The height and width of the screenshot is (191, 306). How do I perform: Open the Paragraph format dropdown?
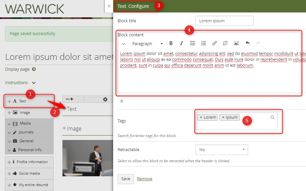pyautogui.click(x=147, y=43)
